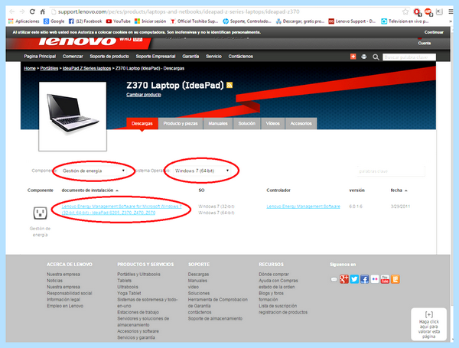This screenshot has width=459, height=348.
Task: Open the HP Soporte, Controlado... bookmark
Action: 247,21
